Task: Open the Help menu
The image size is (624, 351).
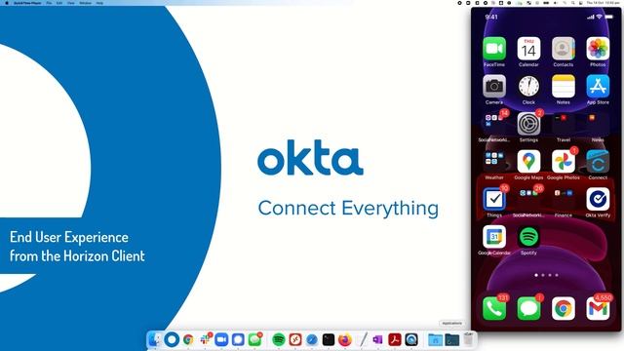Action: click(99, 3)
